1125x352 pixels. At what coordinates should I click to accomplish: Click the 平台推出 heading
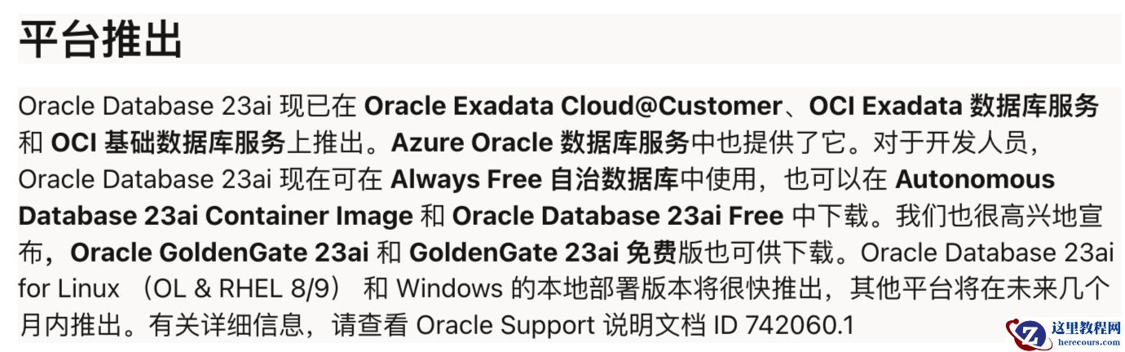click(100, 39)
